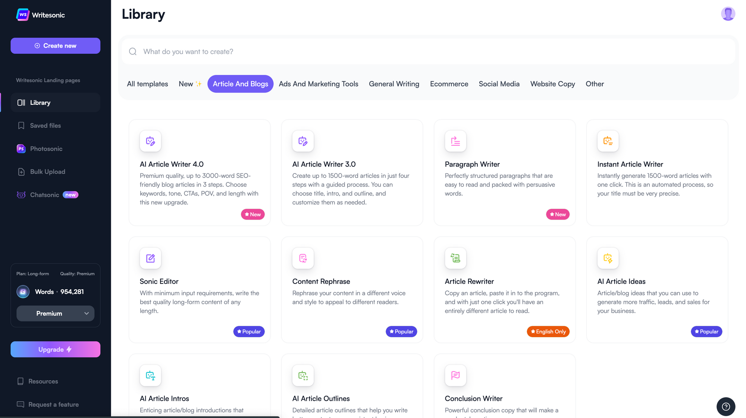Viewport: 746px width, 418px height.
Task: Click the AI Article Ideas icon
Action: [x=608, y=258]
